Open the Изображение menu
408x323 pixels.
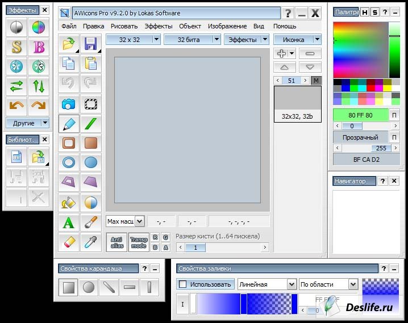pyautogui.click(x=227, y=26)
